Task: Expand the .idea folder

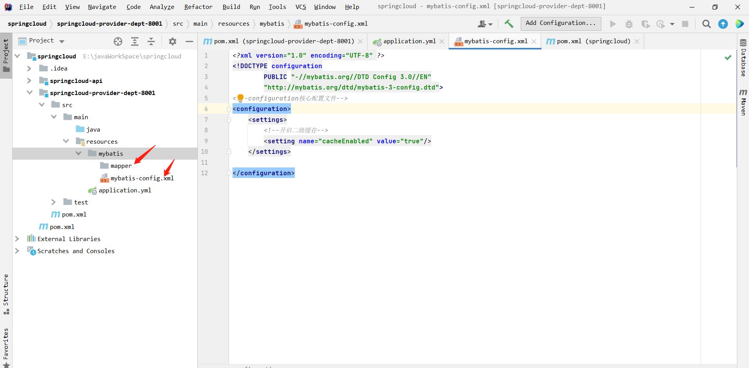Action: tap(29, 69)
